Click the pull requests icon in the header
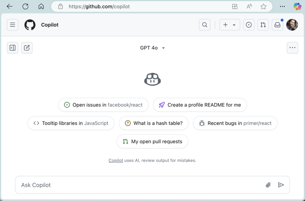305x201 pixels. (x=263, y=25)
